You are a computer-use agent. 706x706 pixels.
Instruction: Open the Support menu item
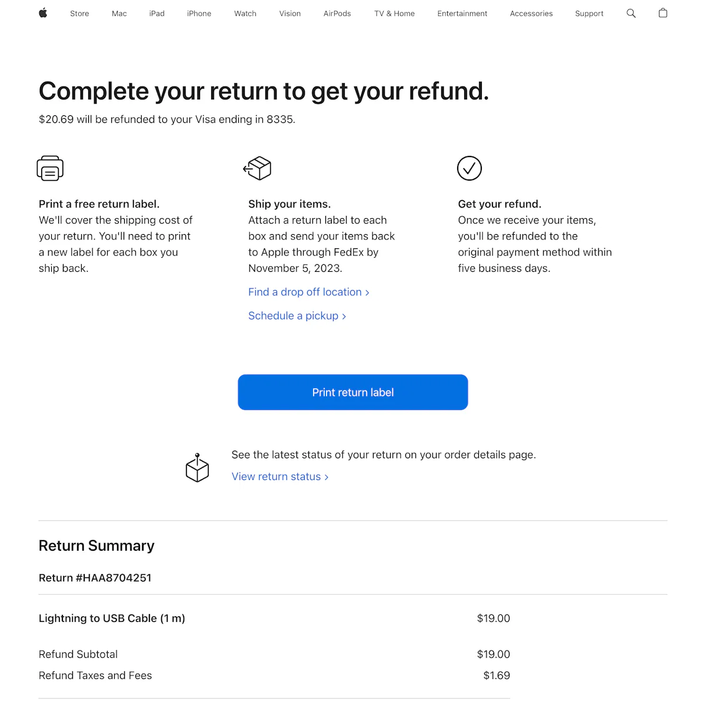click(589, 13)
